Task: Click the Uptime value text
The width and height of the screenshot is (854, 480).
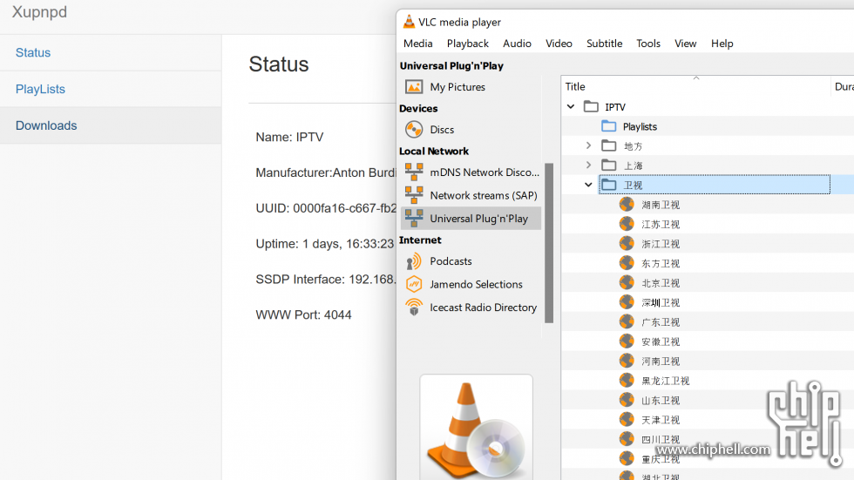Action: click(348, 244)
